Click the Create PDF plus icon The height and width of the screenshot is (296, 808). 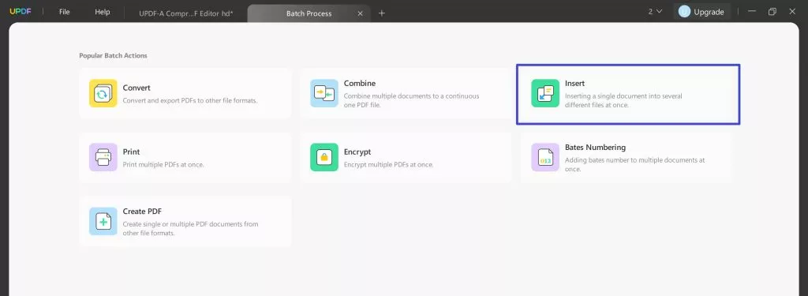[x=103, y=221]
